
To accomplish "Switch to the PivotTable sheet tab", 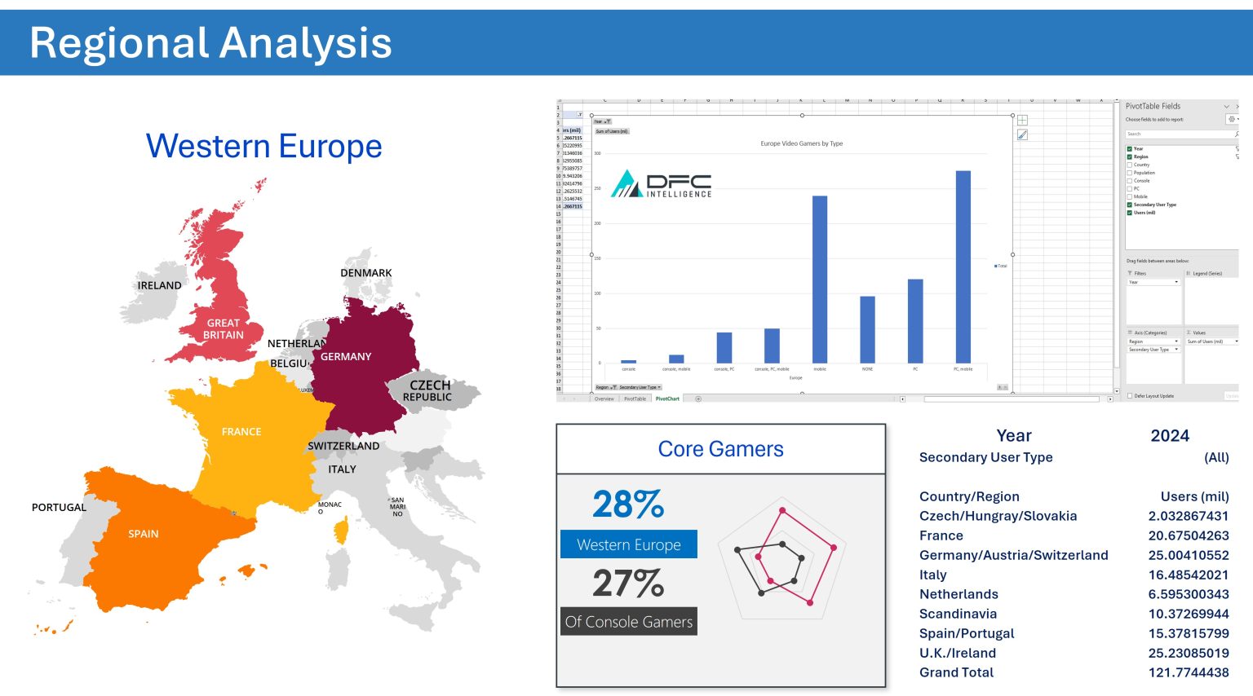I will (635, 399).
